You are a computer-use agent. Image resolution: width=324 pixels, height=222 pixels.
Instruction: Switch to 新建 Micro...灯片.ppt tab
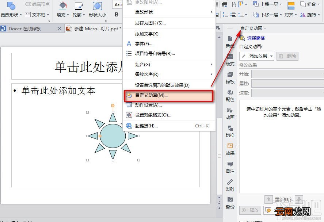point(94,29)
